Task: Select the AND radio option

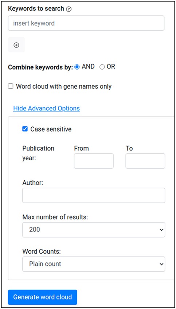Action: 77,67
